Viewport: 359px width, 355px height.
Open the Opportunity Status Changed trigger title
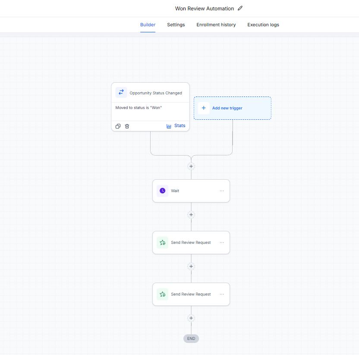(x=156, y=93)
